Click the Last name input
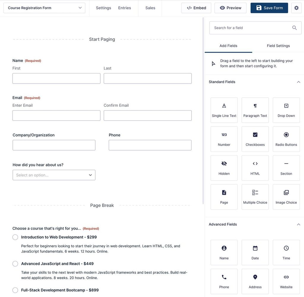Screen dimensions: 304x297 [x=148, y=78]
